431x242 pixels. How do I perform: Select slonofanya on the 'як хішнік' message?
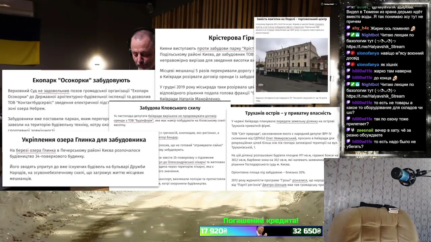tap(368, 65)
